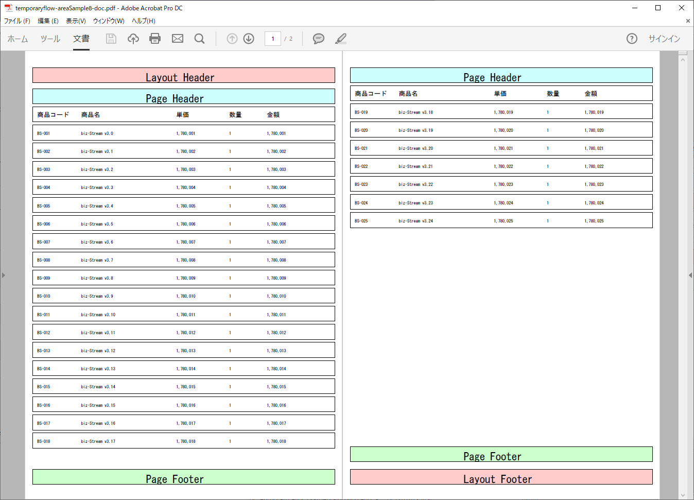Click the total pages '/ 2' label
The image size is (694, 500).
point(288,39)
